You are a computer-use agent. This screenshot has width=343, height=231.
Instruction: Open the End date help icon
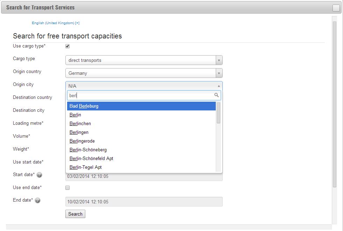pyautogui.click(x=38, y=200)
